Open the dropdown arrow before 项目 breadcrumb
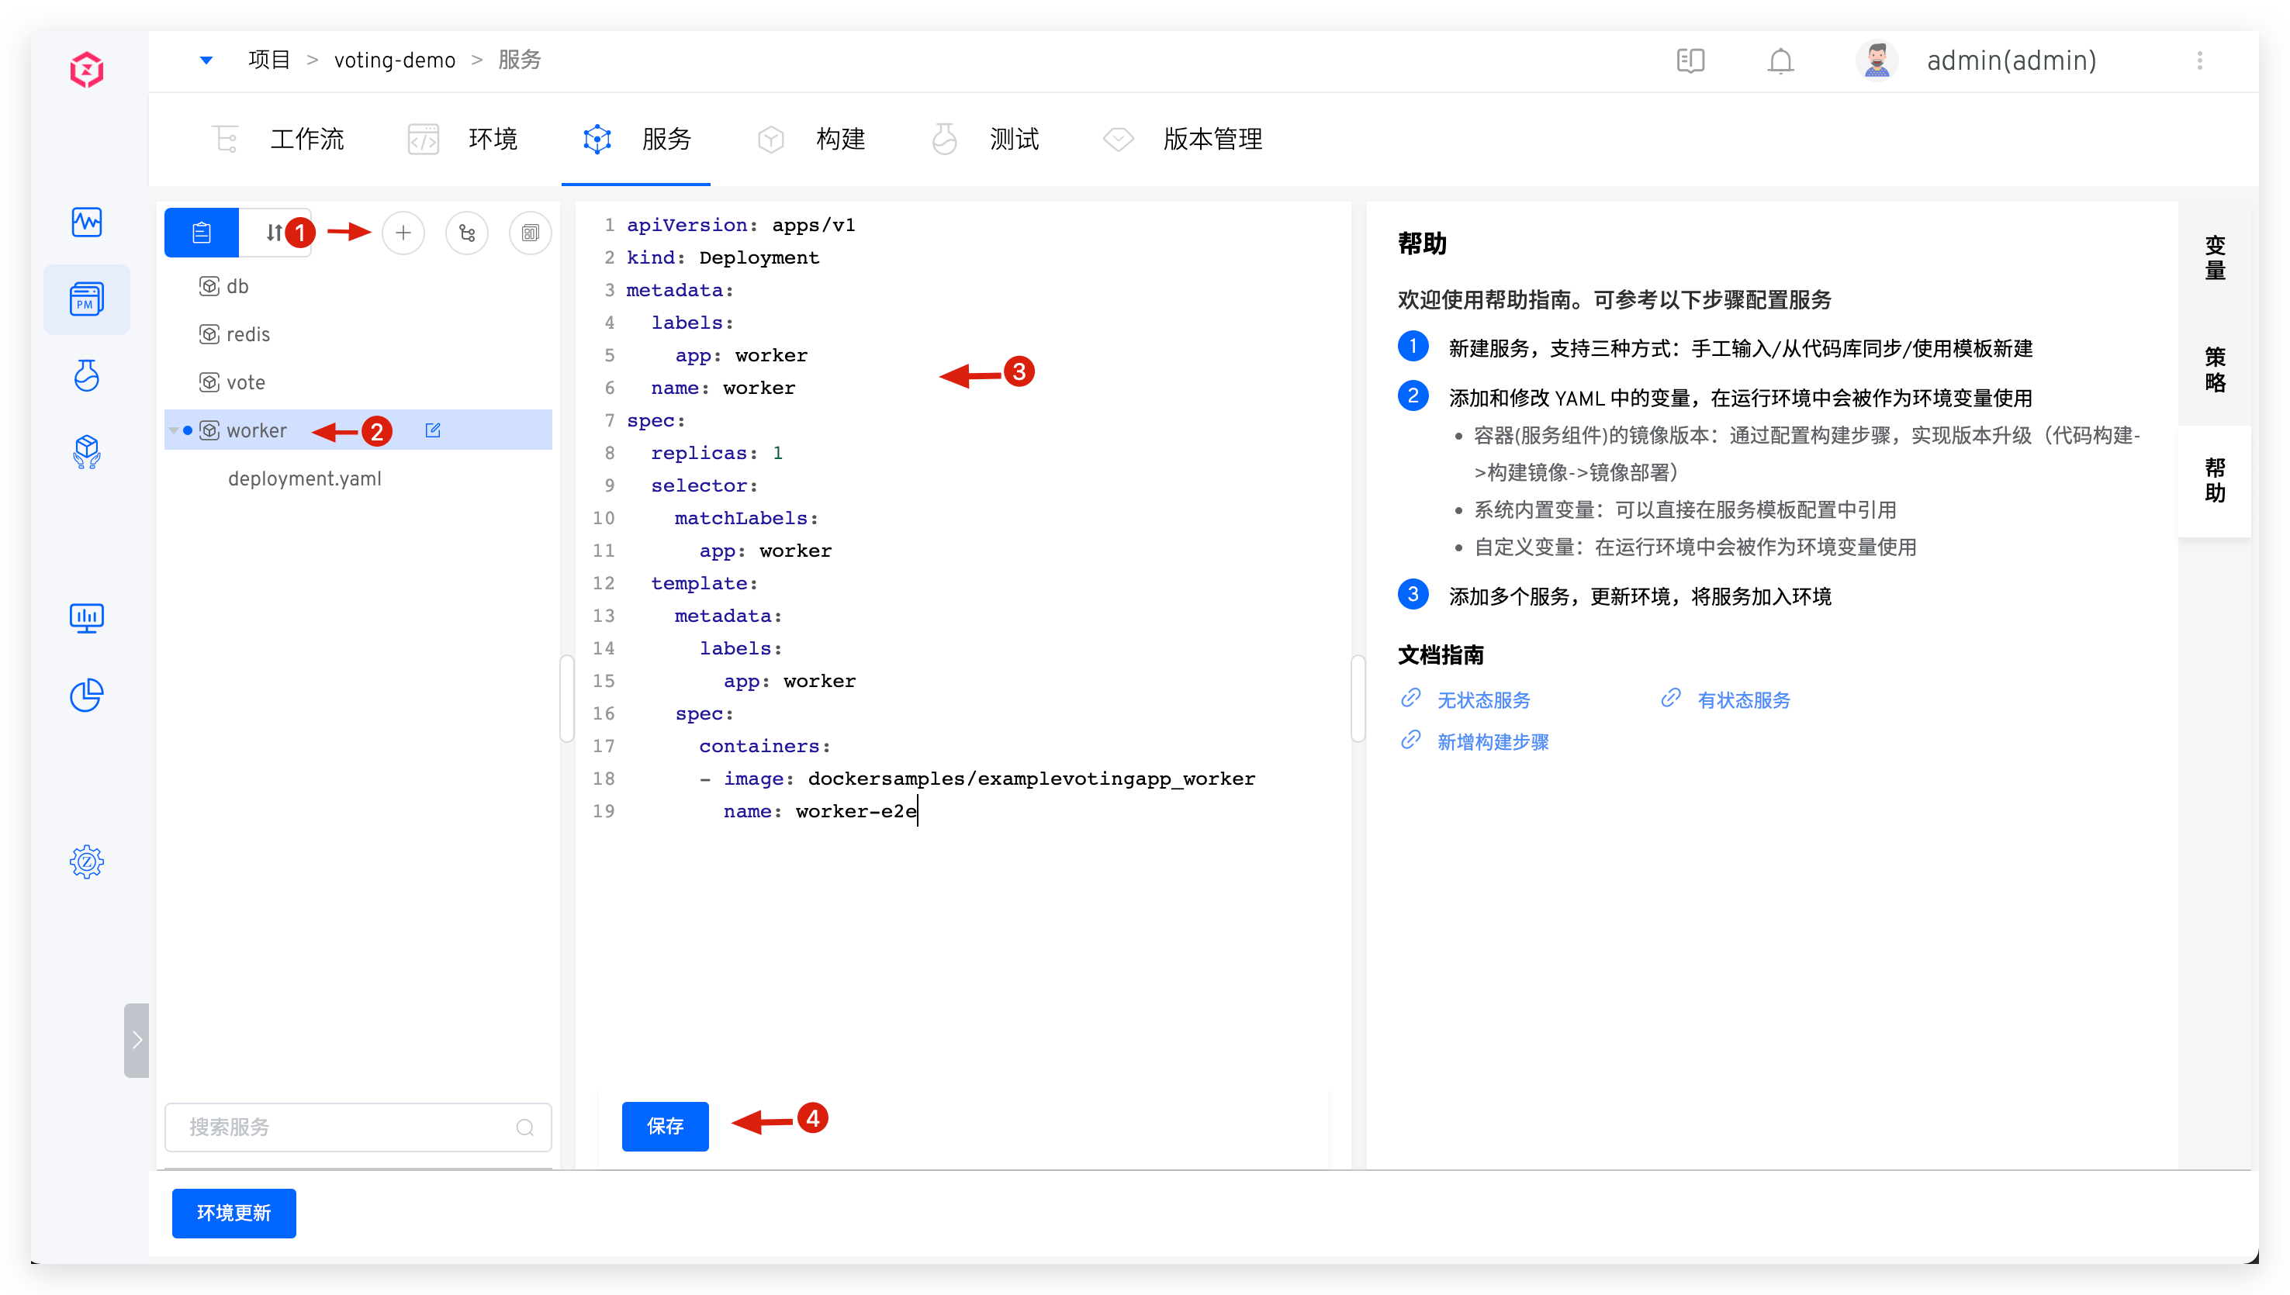This screenshot has height=1295, width=2290. point(206,60)
